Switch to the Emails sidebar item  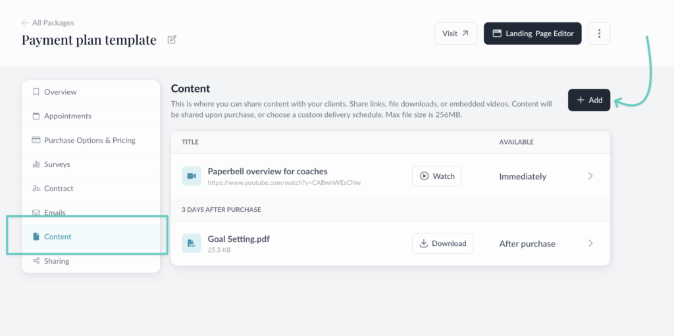click(54, 212)
